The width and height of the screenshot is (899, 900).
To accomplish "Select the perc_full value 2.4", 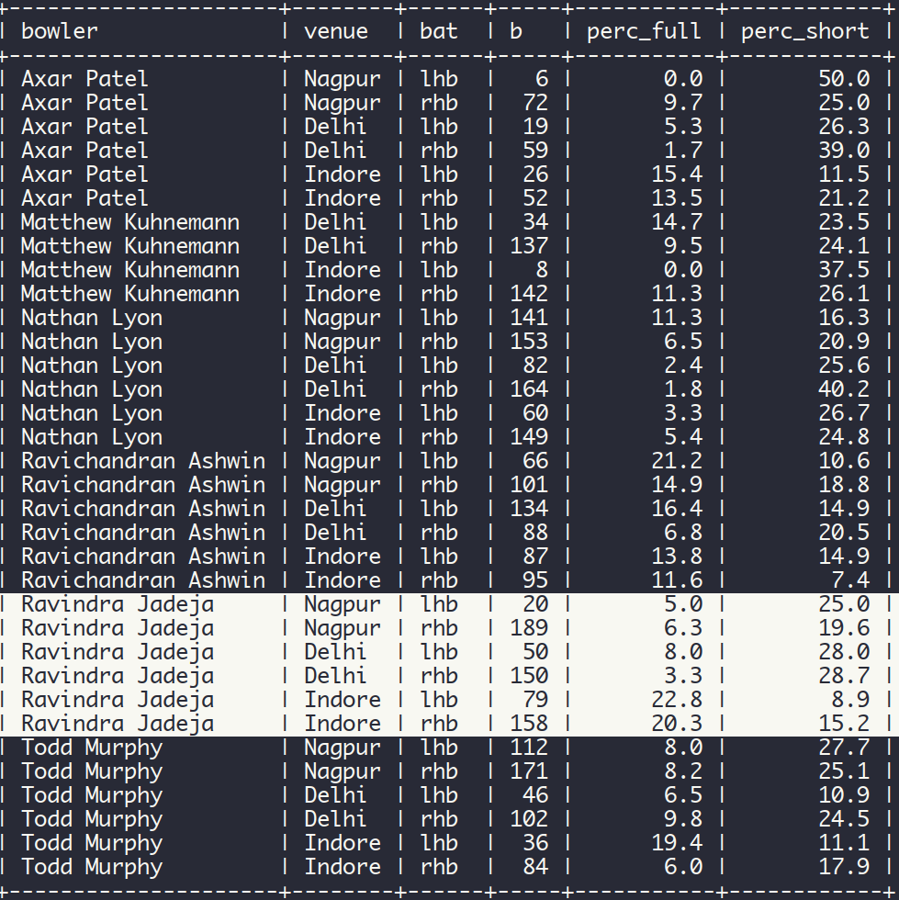I will tap(683, 366).
